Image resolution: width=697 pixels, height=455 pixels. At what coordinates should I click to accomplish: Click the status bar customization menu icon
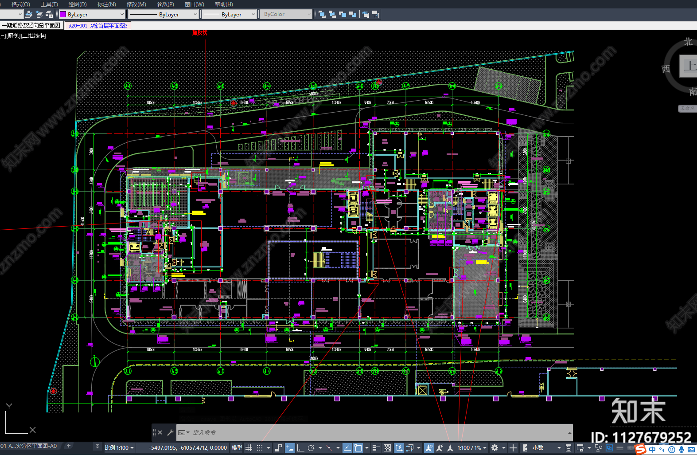click(620, 448)
